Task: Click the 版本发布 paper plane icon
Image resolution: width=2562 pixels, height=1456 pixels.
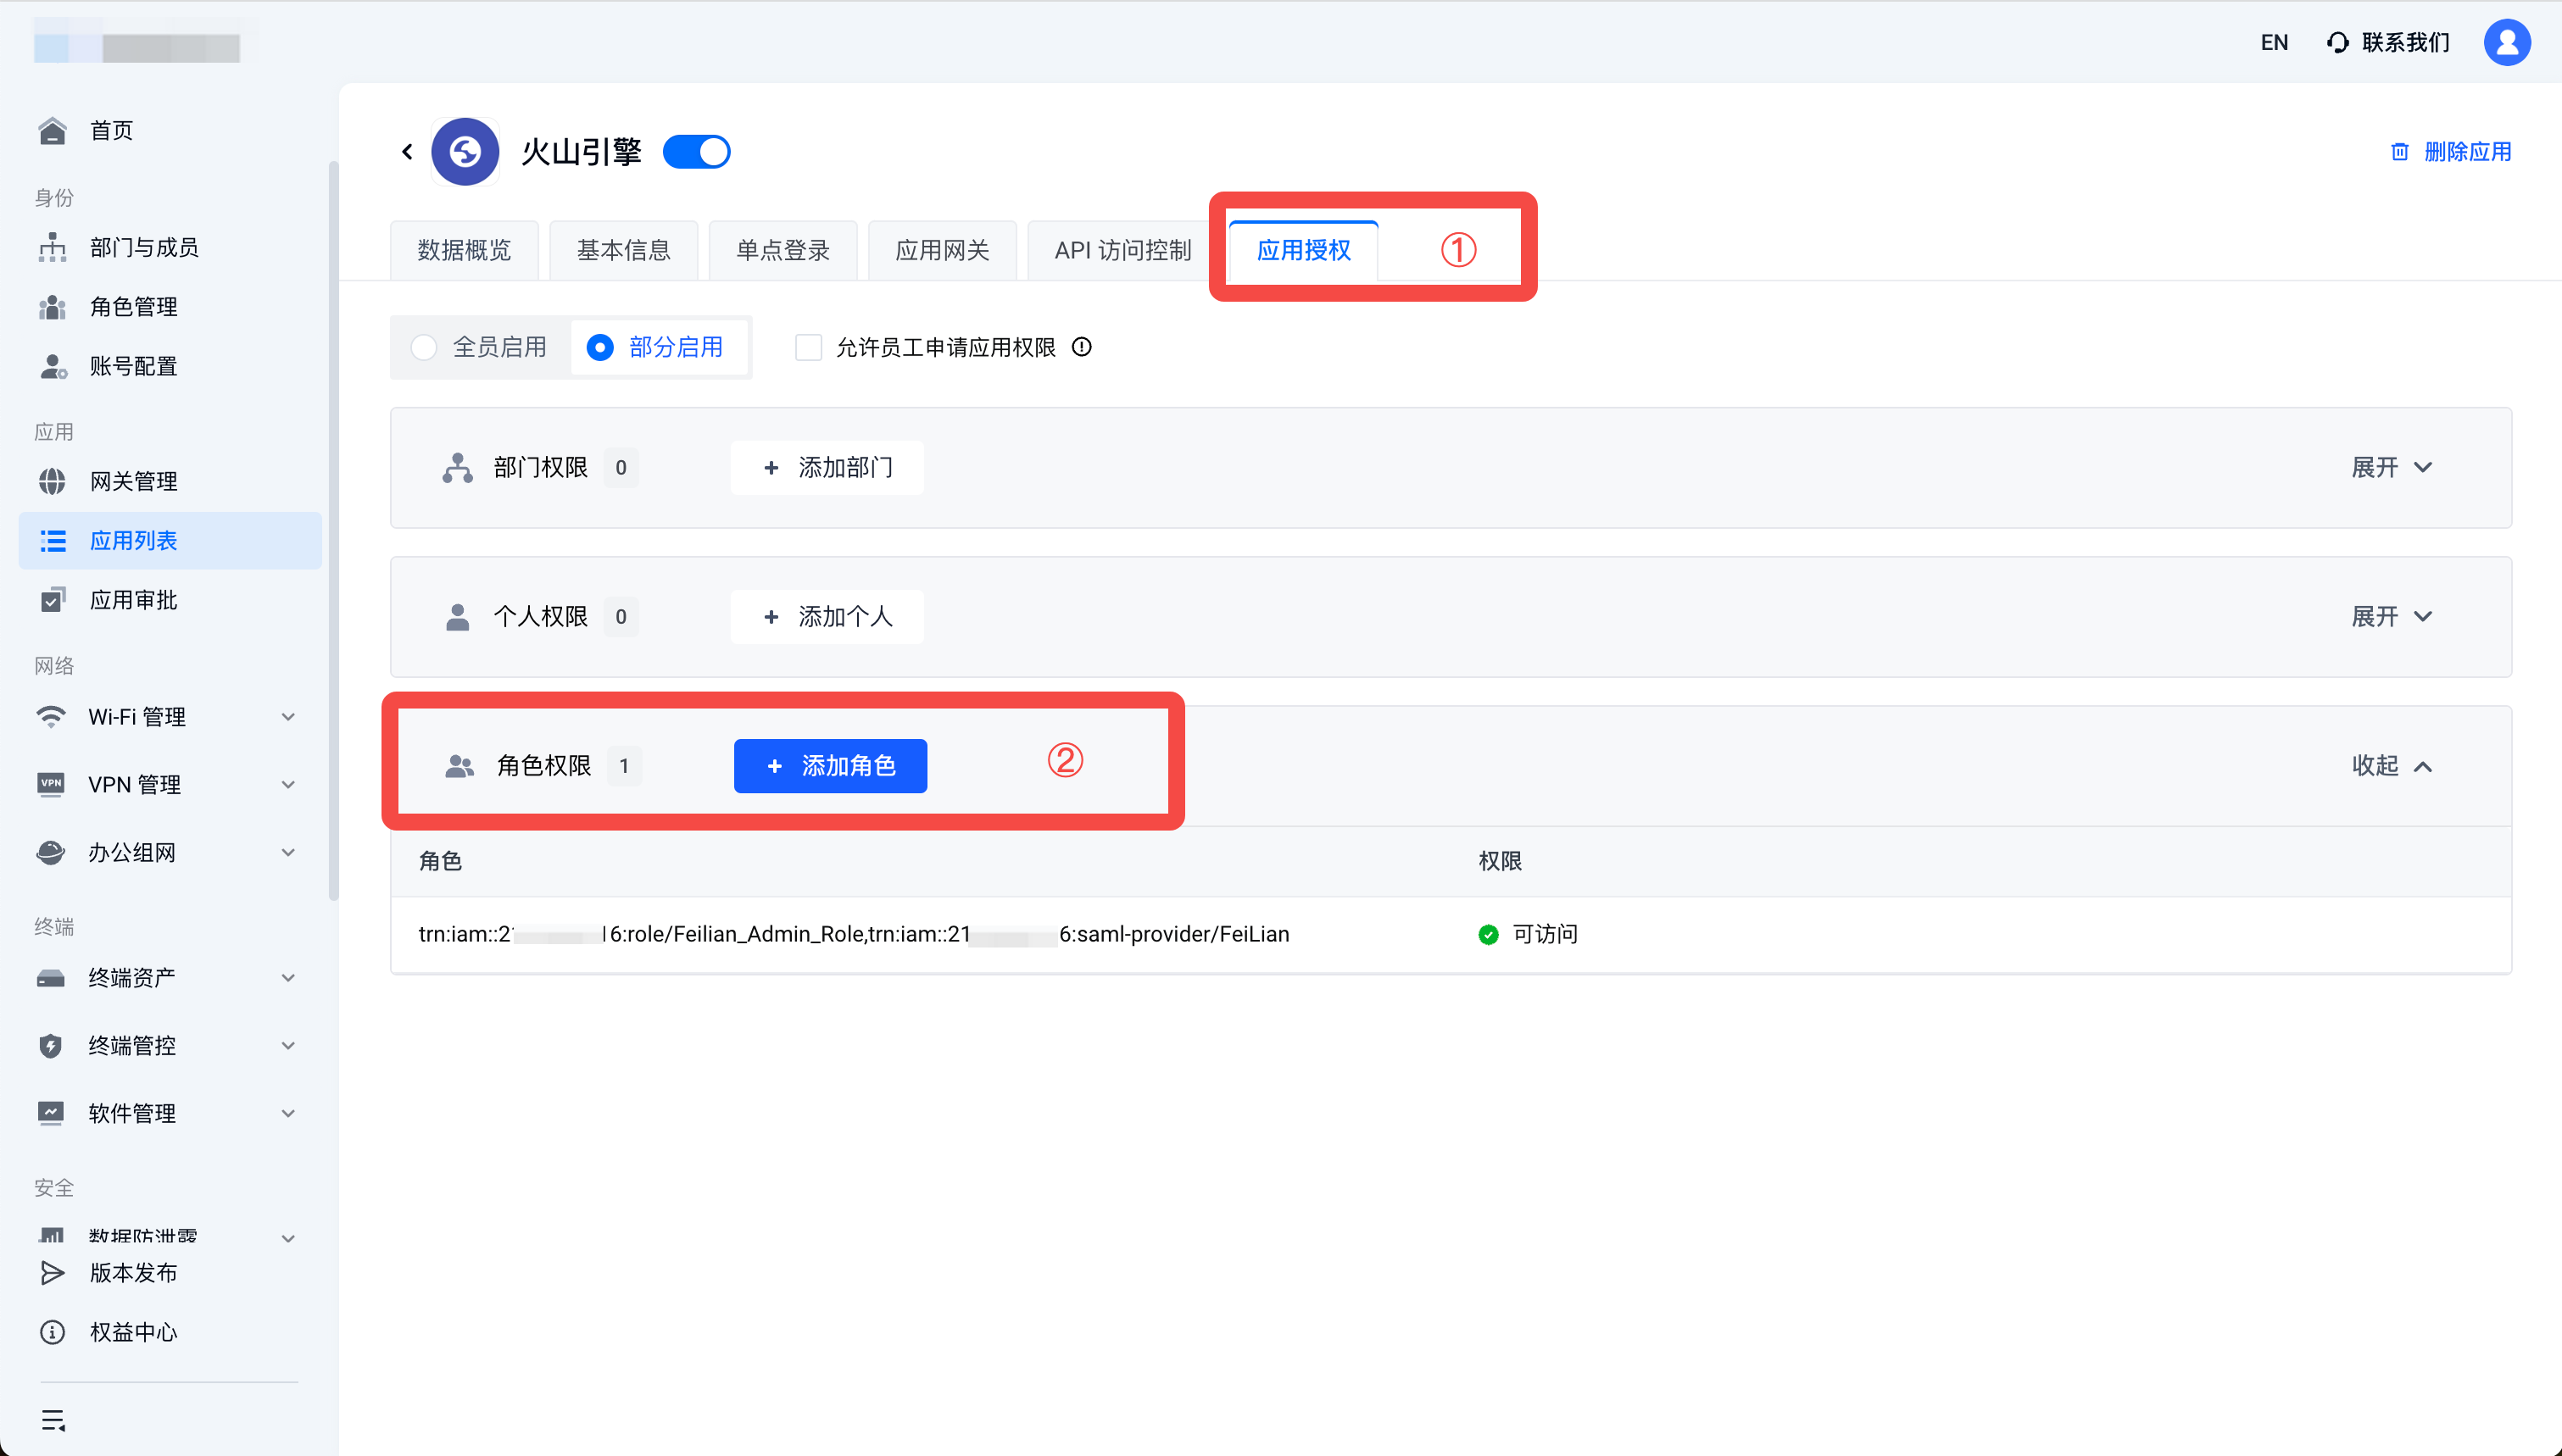Action: [52, 1273]
